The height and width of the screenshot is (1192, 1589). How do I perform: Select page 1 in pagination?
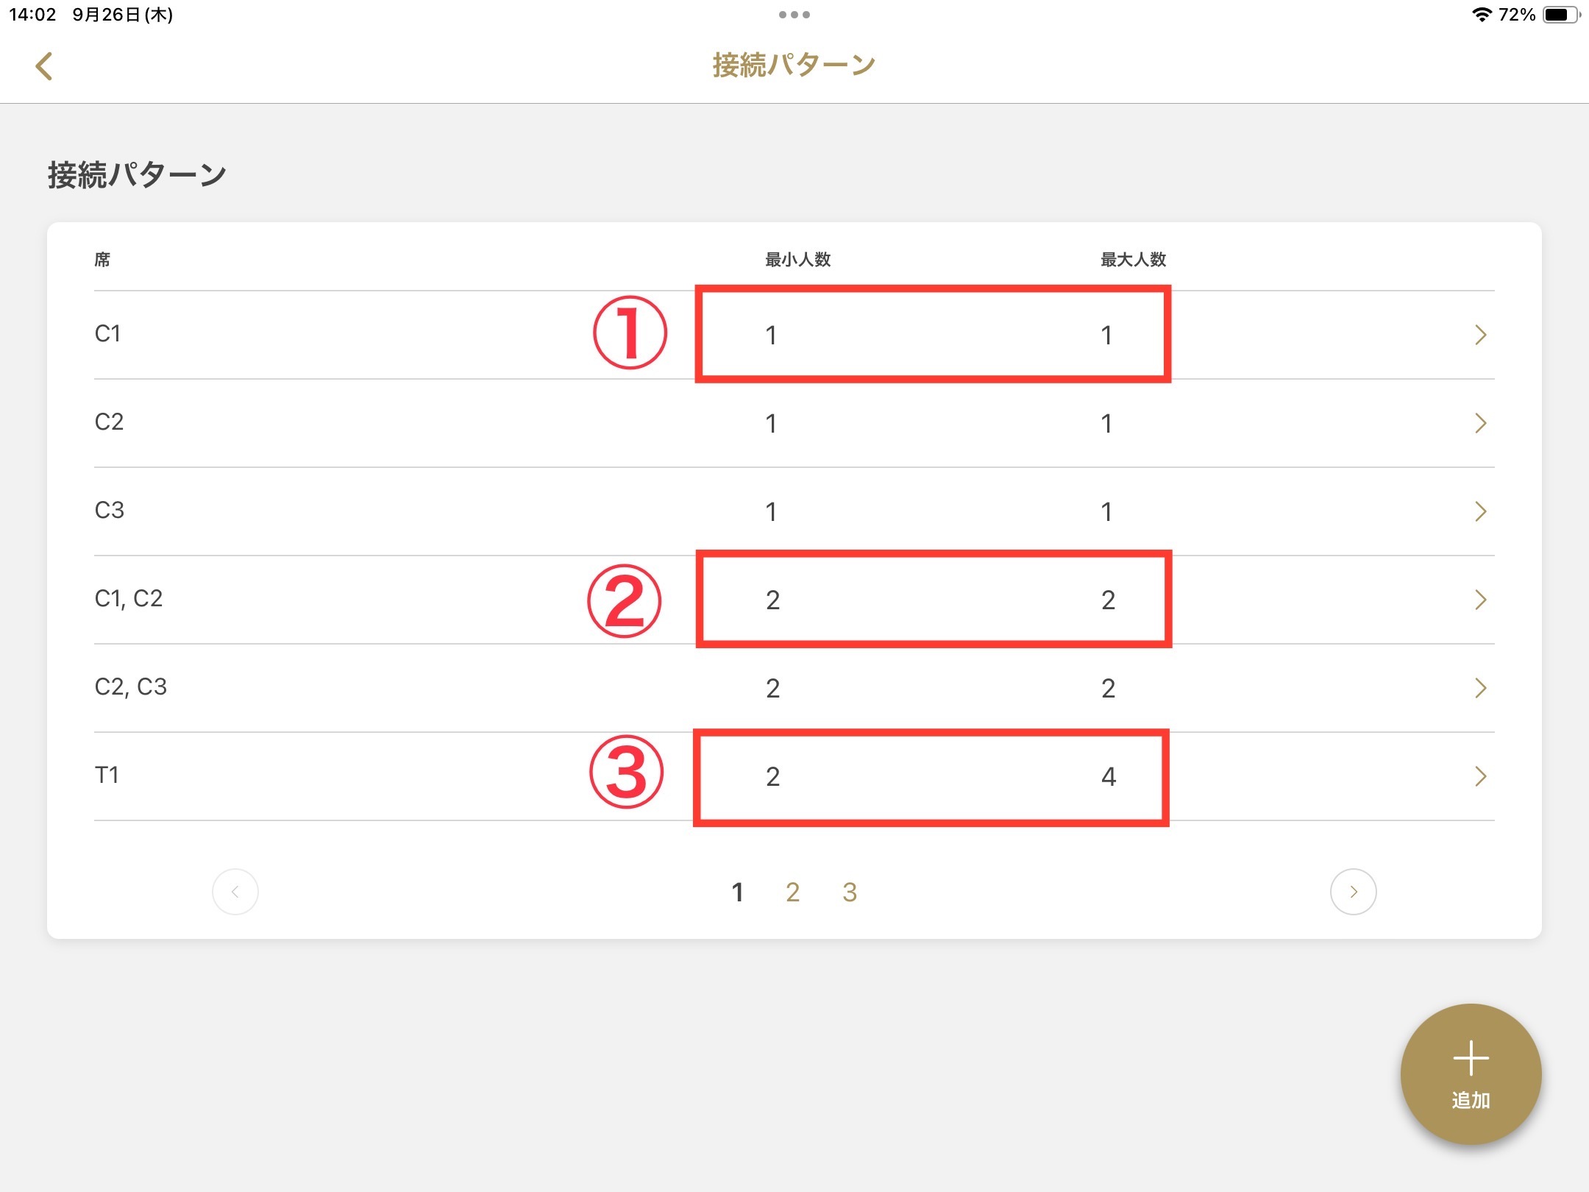point(737,893)
